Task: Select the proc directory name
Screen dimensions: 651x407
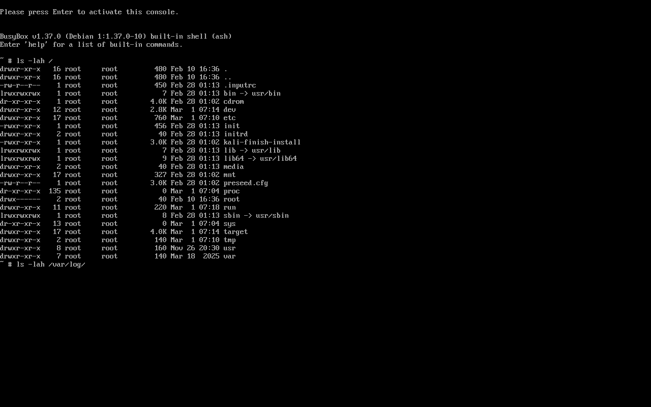Action: tap(231, 191)
